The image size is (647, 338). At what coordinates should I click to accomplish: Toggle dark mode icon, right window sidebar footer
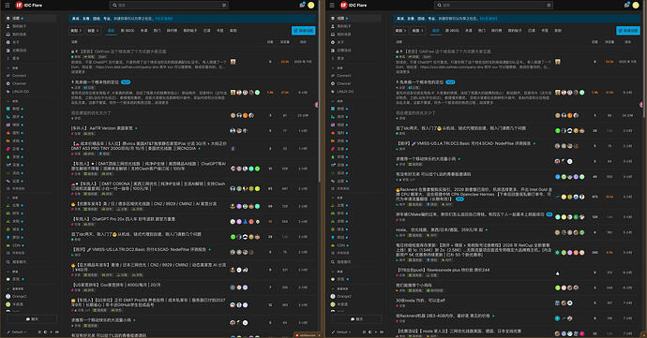click(x=370, y=331)
